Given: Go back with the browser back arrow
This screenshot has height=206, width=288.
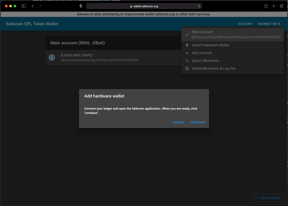Looking at the screenshot, I should click(x=32, y=6).
